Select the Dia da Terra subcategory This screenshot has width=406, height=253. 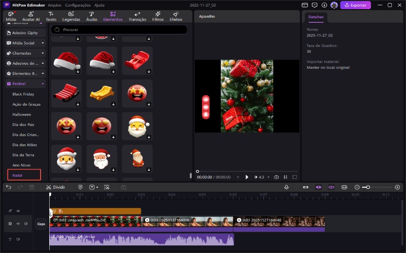23,155
